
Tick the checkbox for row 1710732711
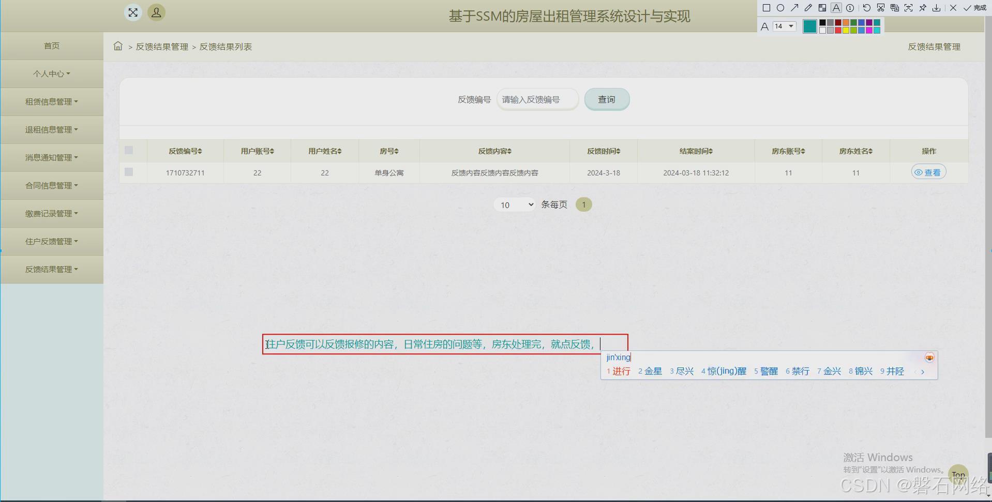[129, 171]
